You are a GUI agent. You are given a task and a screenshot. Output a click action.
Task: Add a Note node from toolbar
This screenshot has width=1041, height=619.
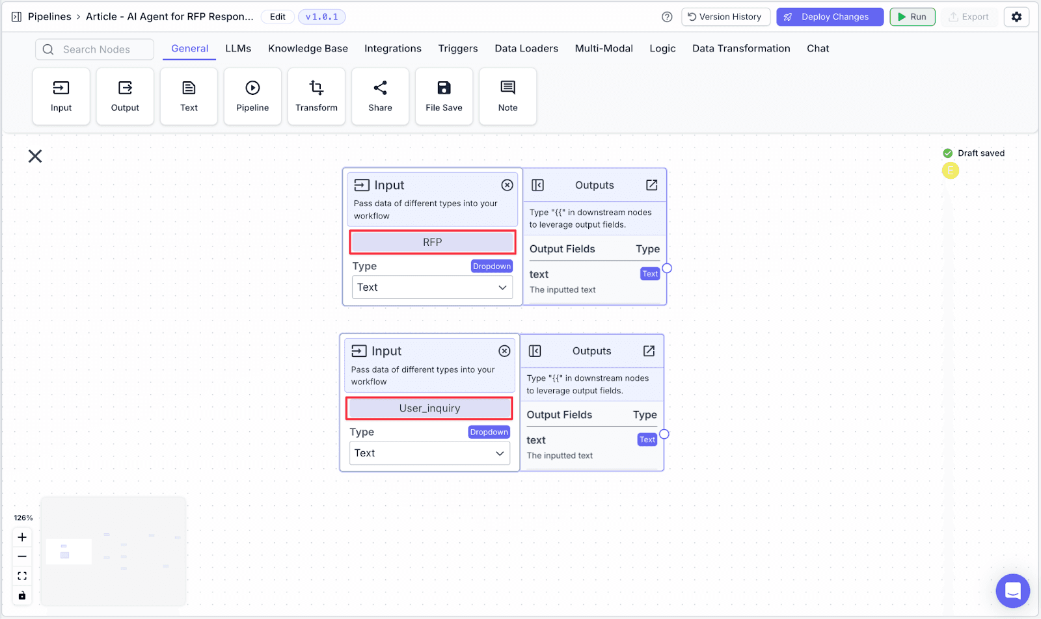pos(507,96)
